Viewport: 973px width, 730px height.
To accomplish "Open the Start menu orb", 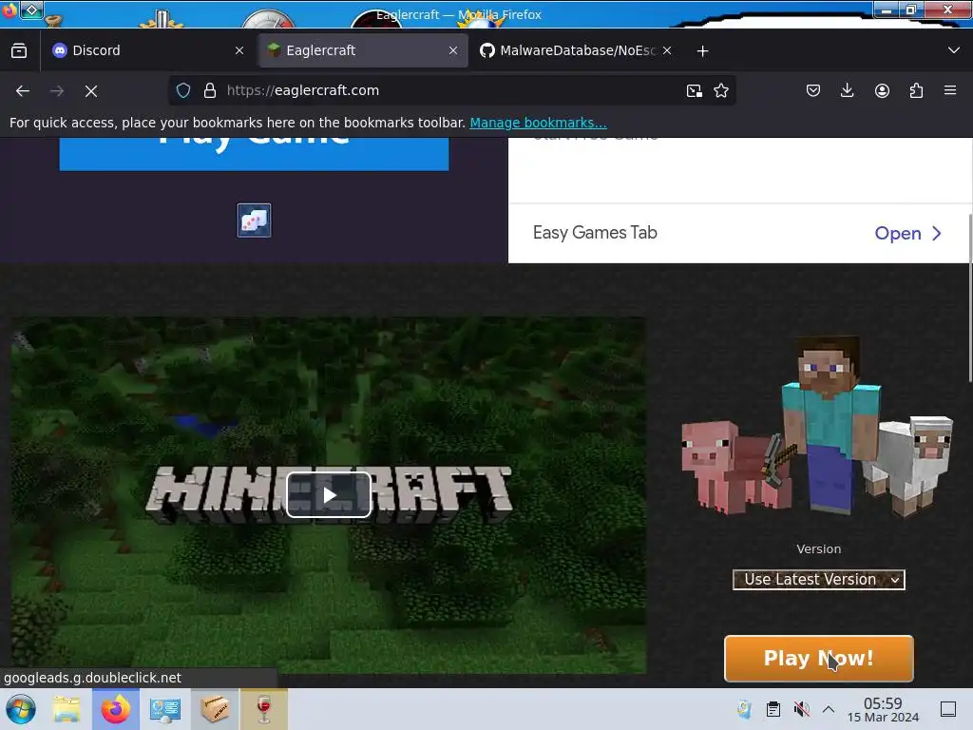I will [21, 709].
